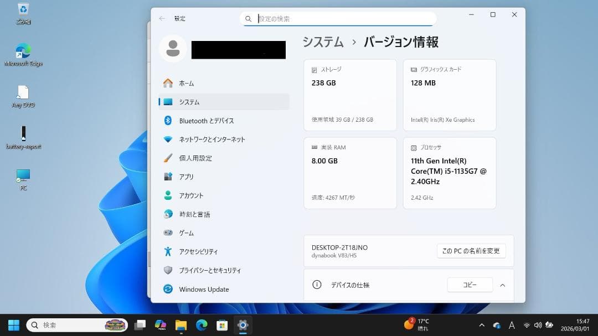Click dynabook V83/HS model text
This screenshot has height=336, width=598.
click(x=334, y=256)
